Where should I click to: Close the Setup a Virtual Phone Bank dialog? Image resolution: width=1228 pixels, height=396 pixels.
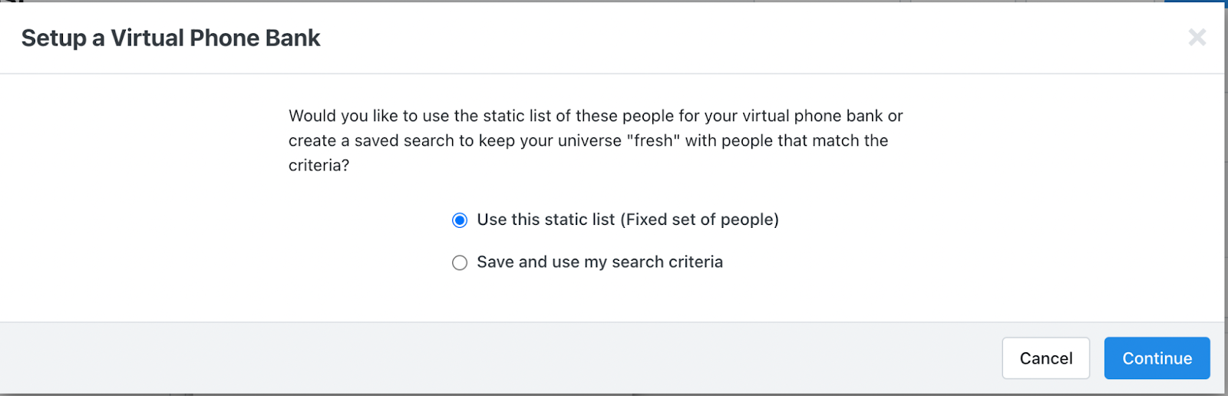click(1197, 37)
